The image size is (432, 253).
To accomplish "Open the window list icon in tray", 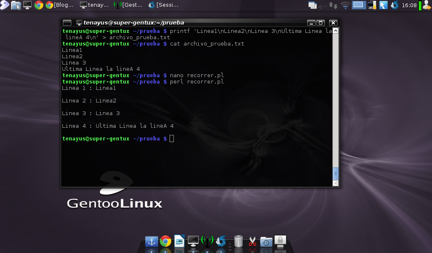I will (x=313, y=5).
